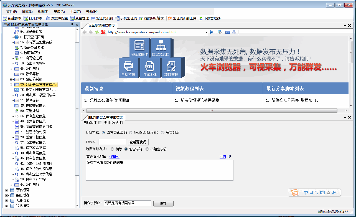Open the 帮助(H) menu
356x217 pixels.
tap(92, 11)
